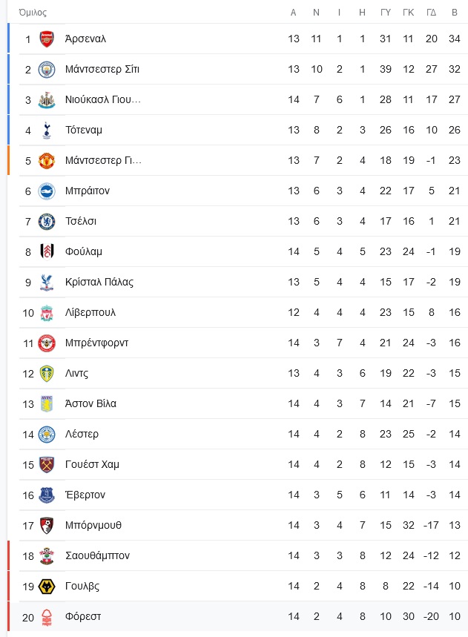Select the Liverpool crest icon
Viewport: 468px width, 637px height.
click(x=47, y=312)
